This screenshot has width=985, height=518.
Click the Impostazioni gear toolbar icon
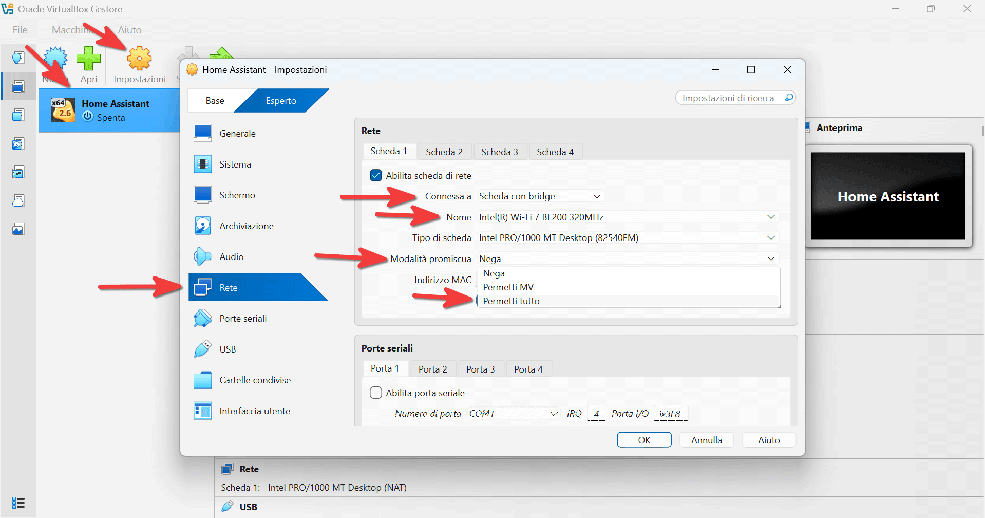[140, 58]
